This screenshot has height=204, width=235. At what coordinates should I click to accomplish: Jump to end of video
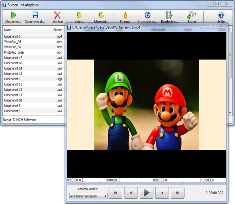[x=178, y=193]
